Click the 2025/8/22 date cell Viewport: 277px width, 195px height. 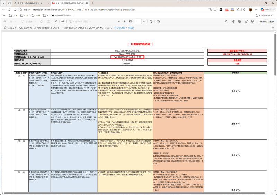(127, 64)
